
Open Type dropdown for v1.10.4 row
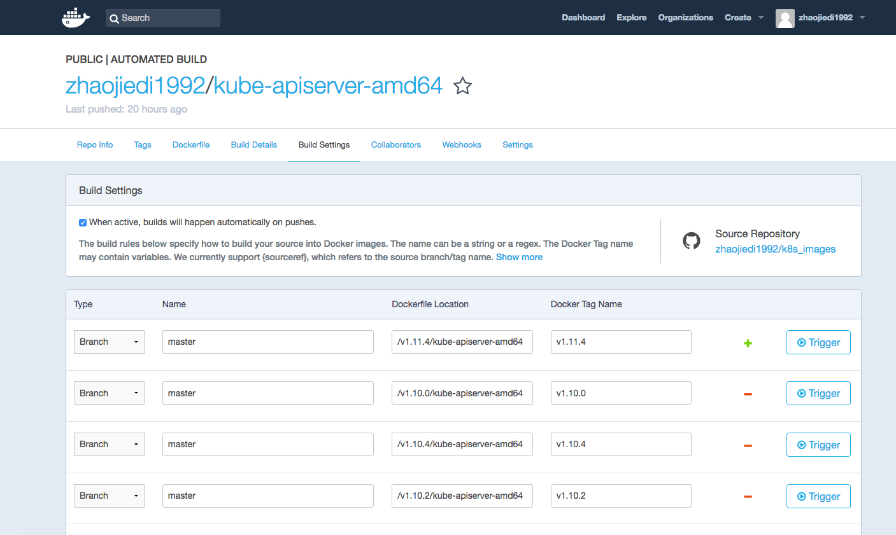pyautogui.click(x=109, y=444)
